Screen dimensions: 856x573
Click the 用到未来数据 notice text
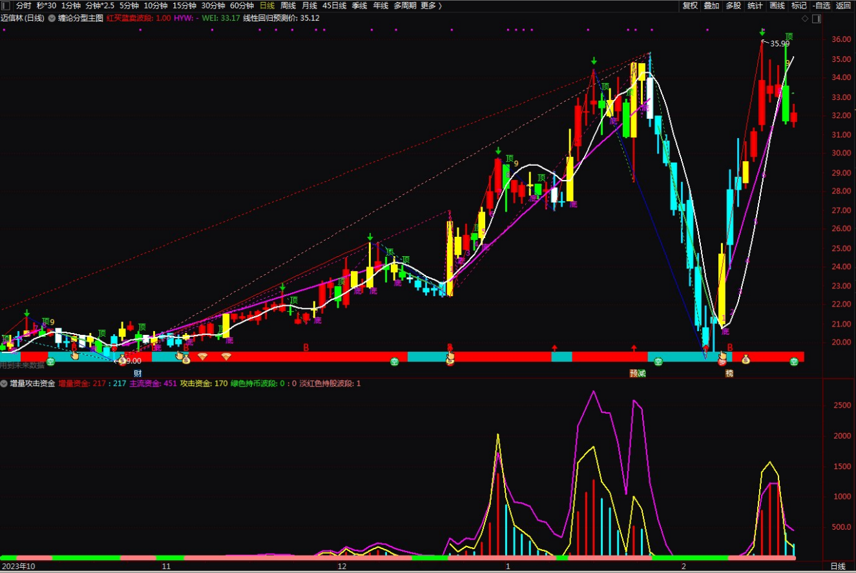pyautogui.click(x=22, y=365)
